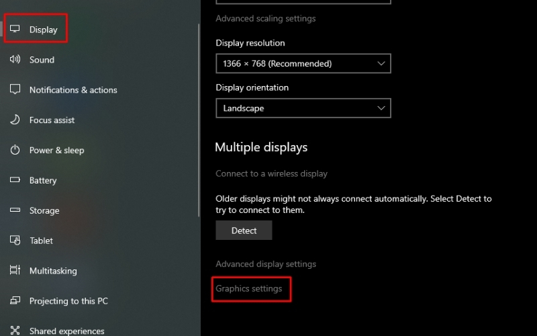Click the Tablet icon in sidebar

point(15,241)
